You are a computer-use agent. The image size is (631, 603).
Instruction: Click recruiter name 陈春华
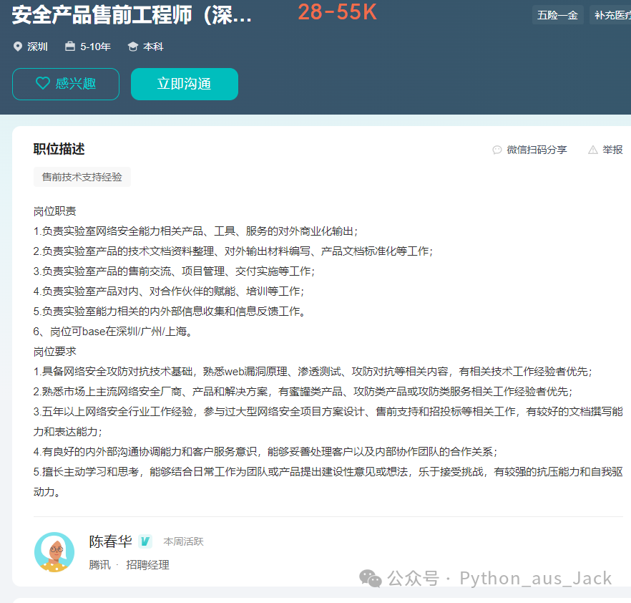coord(110,542)
